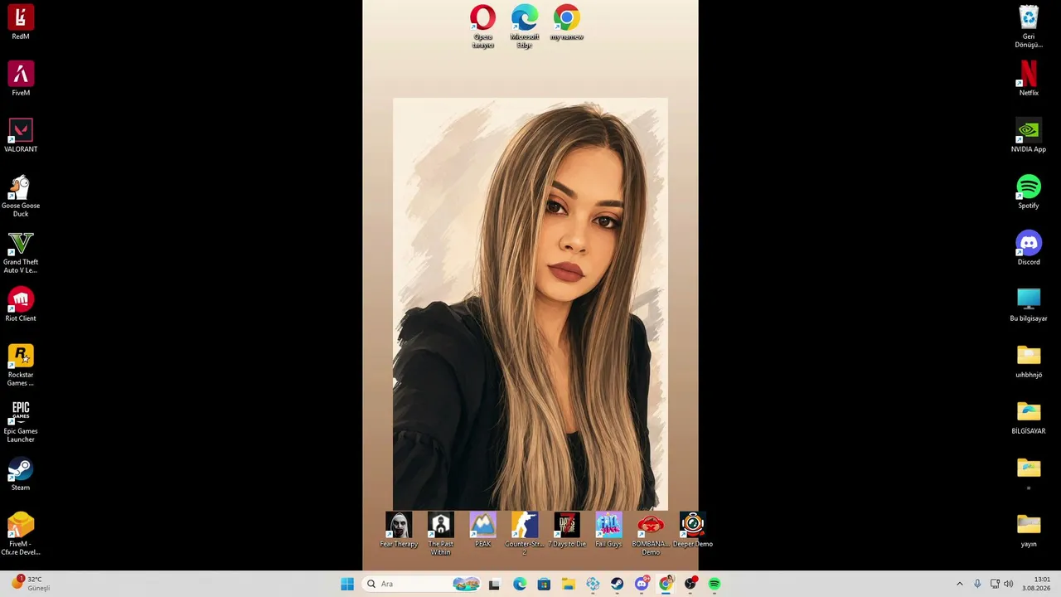The width and height of the screenshot is (1061, 597).
Task: Switch to the active Chrome window in the taskbar
Action: coord(666,584)
